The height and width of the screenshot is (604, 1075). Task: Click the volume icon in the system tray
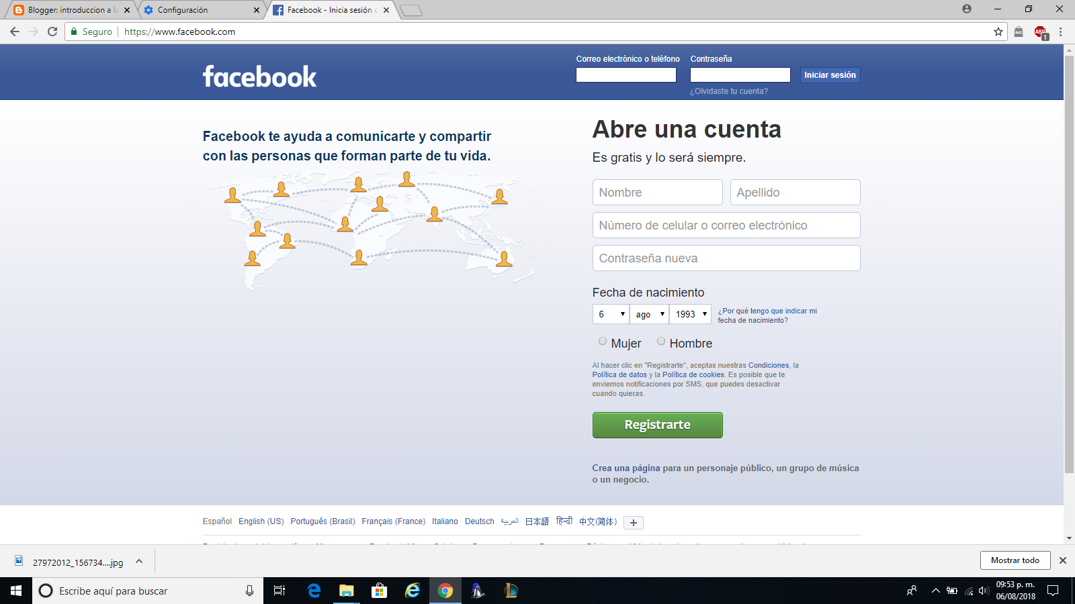[x=982, y=591]
